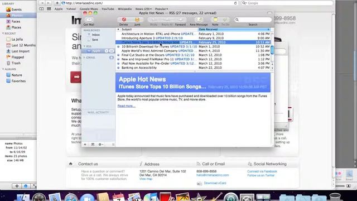
Task: Click the Google search field in Safari
Action: pos(287,3)
